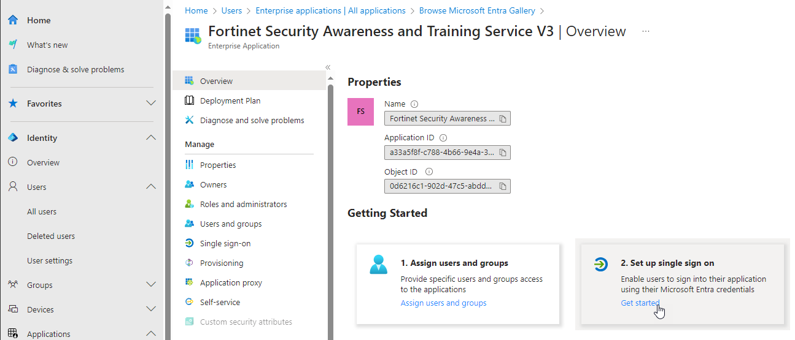The height and width of the screenshot is (340, 795).
Task: Go to Home breadcrumb
Action: [x=196, y=10]
